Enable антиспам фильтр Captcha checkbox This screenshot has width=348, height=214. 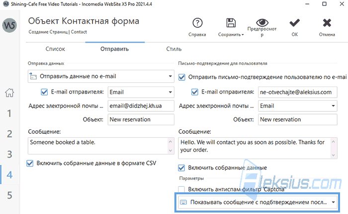(x=181, y=189)
